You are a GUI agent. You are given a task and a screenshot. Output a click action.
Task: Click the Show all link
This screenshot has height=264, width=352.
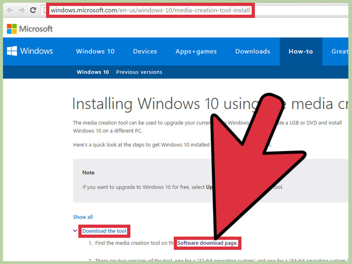point(83,217)
